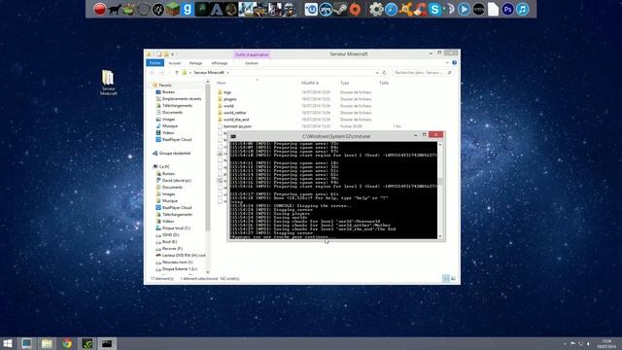Open the Accueil ribbon tab
This screenshot has height=350, width=622.
click(x=175, y=63)
